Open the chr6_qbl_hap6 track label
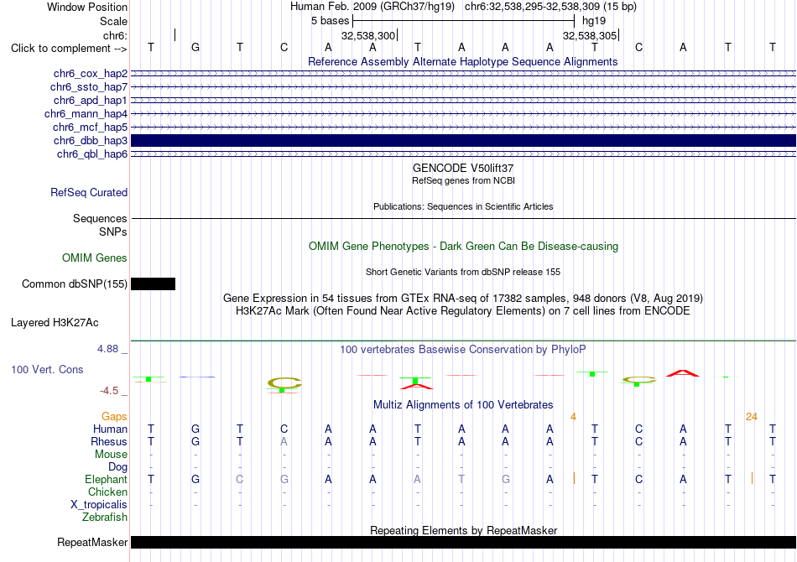Viewport: 797px width, 562px height. coord(92,154)
